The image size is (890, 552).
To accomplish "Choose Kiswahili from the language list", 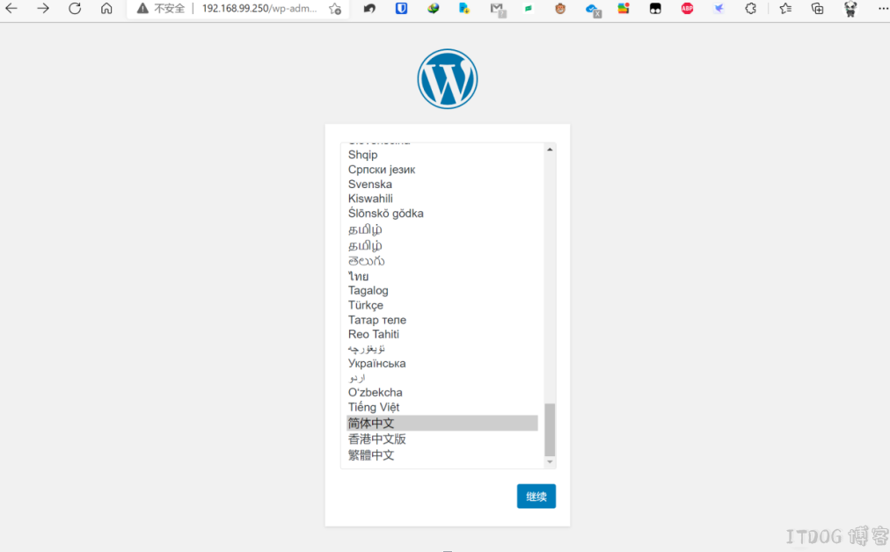I will pos(442,199).
